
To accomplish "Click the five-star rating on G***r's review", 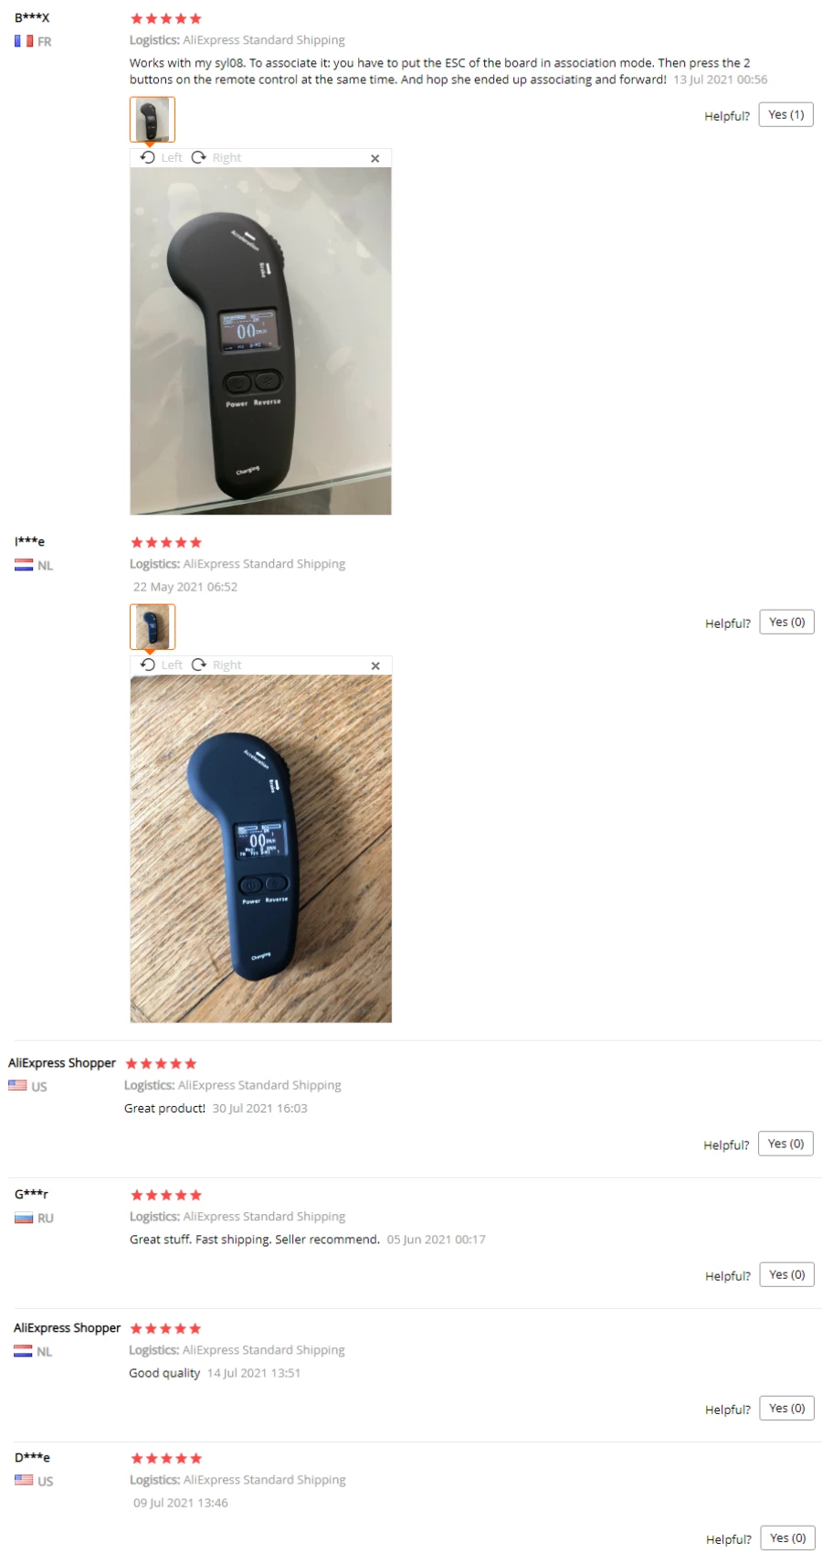I will (x=166, y=1195).
